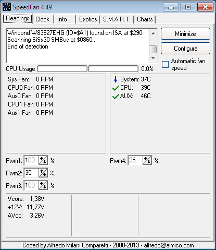This screenshot has width=216, height=250.
Task: Click the 'CPU1 Fan: 0 RPM' reading
Action: pos(30,104)
